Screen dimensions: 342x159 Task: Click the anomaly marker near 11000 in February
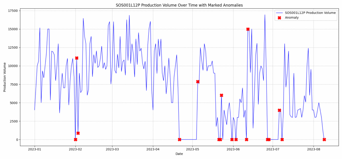click(77, 58)
